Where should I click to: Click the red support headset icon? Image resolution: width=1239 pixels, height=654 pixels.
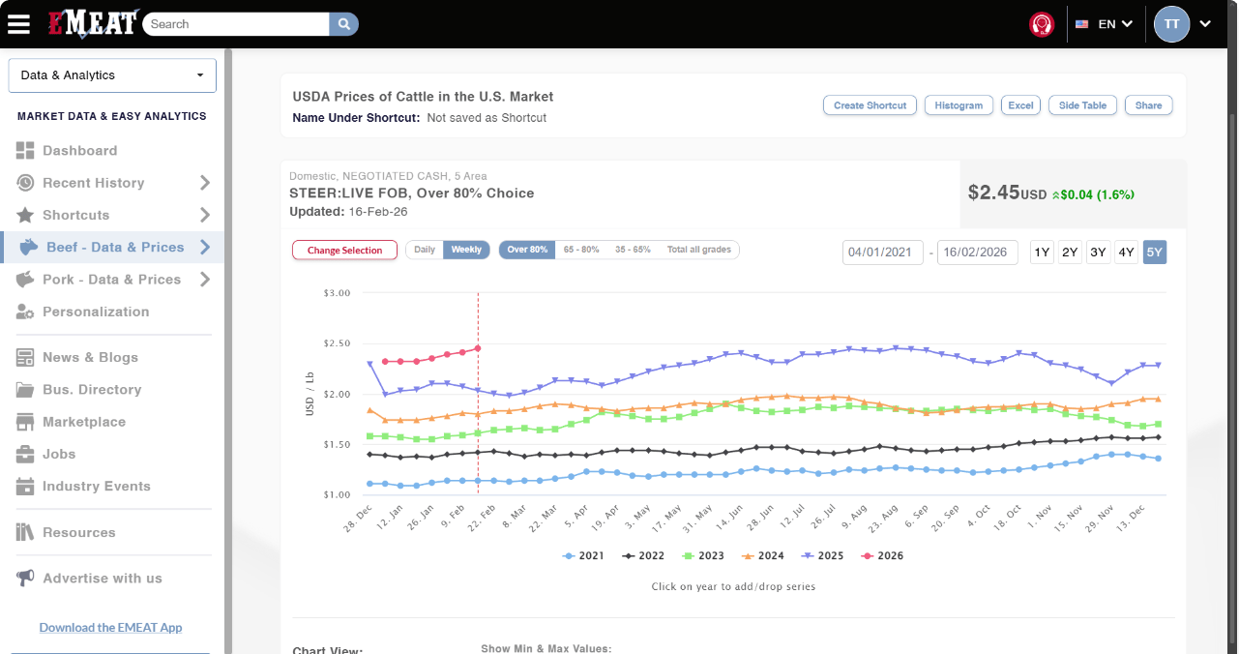[1042, 24]
